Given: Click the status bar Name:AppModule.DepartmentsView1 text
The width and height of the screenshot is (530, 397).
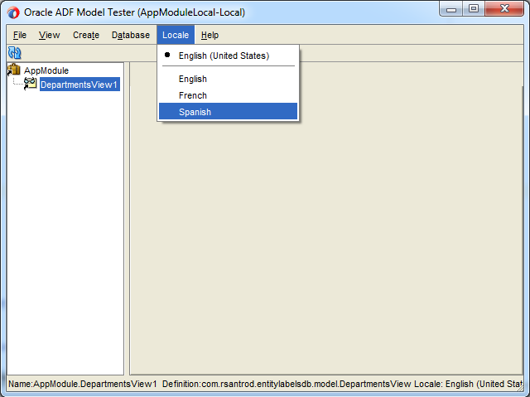Looking at the screenshot, I should 83,384.
